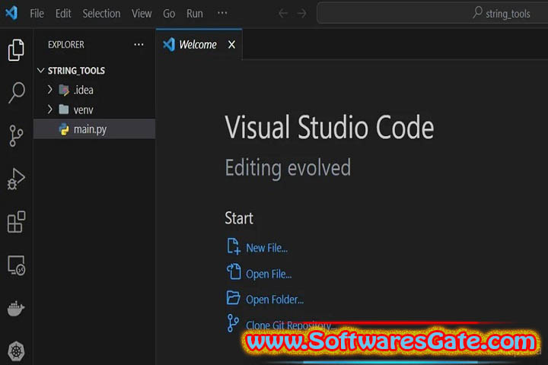548x365 pixels.
Task: Open the Run menu
Action: coord(195,14)
